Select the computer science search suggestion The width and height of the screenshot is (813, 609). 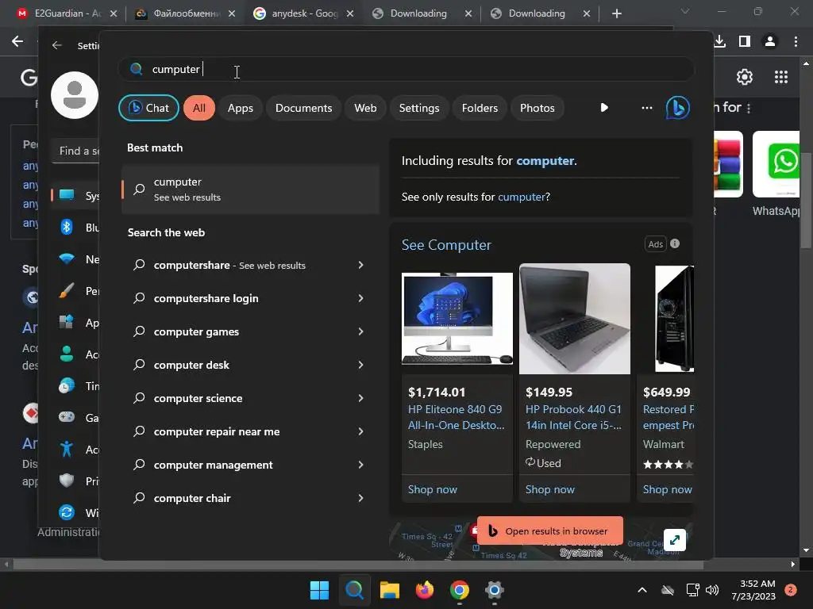[198, 398]
